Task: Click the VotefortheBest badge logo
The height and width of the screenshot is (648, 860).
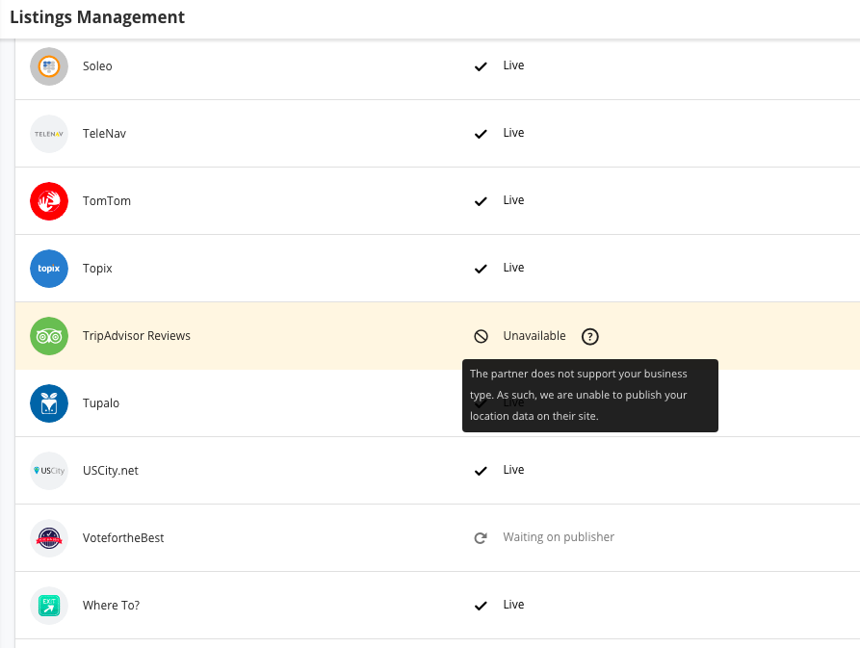Action: tap(49, 538)
